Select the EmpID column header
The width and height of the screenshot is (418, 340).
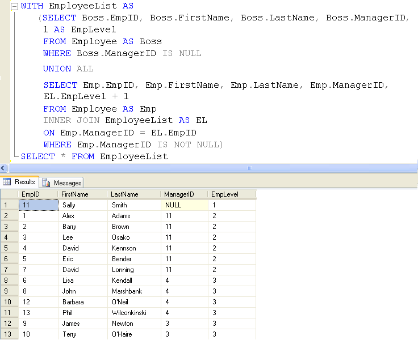point(38,194)
